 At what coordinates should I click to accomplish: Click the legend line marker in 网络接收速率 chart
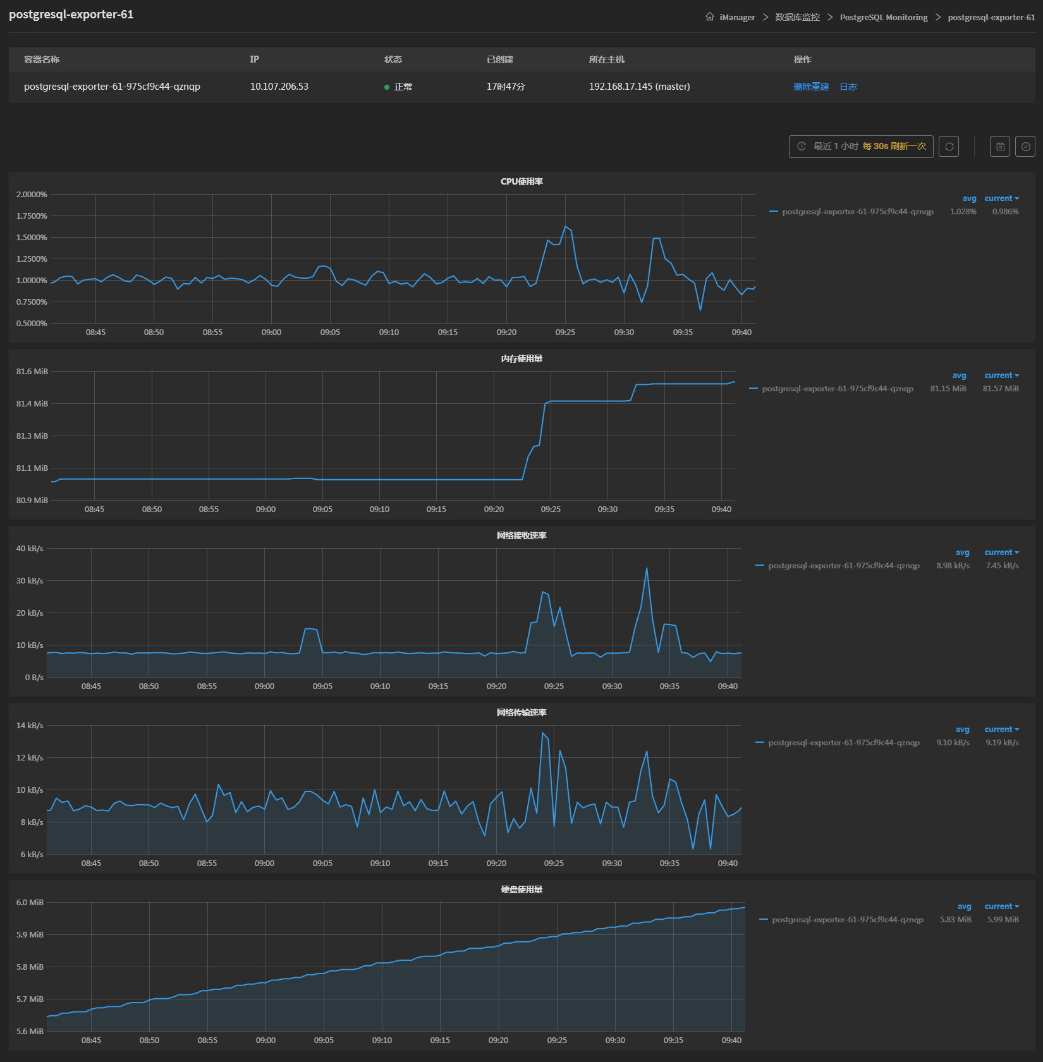[x=759, y=565]
